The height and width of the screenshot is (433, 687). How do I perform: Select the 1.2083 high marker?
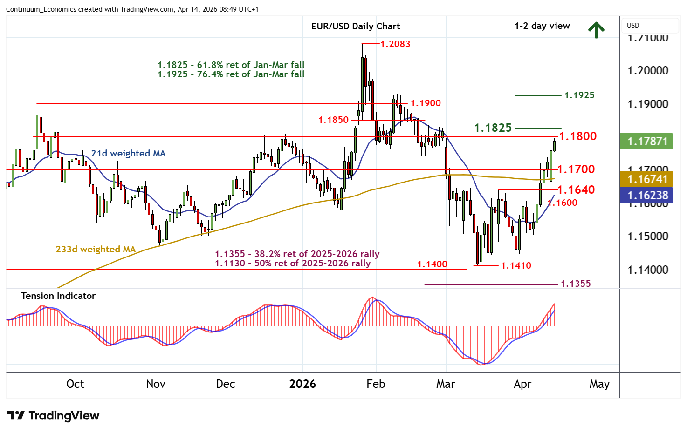tap(395, 44)
